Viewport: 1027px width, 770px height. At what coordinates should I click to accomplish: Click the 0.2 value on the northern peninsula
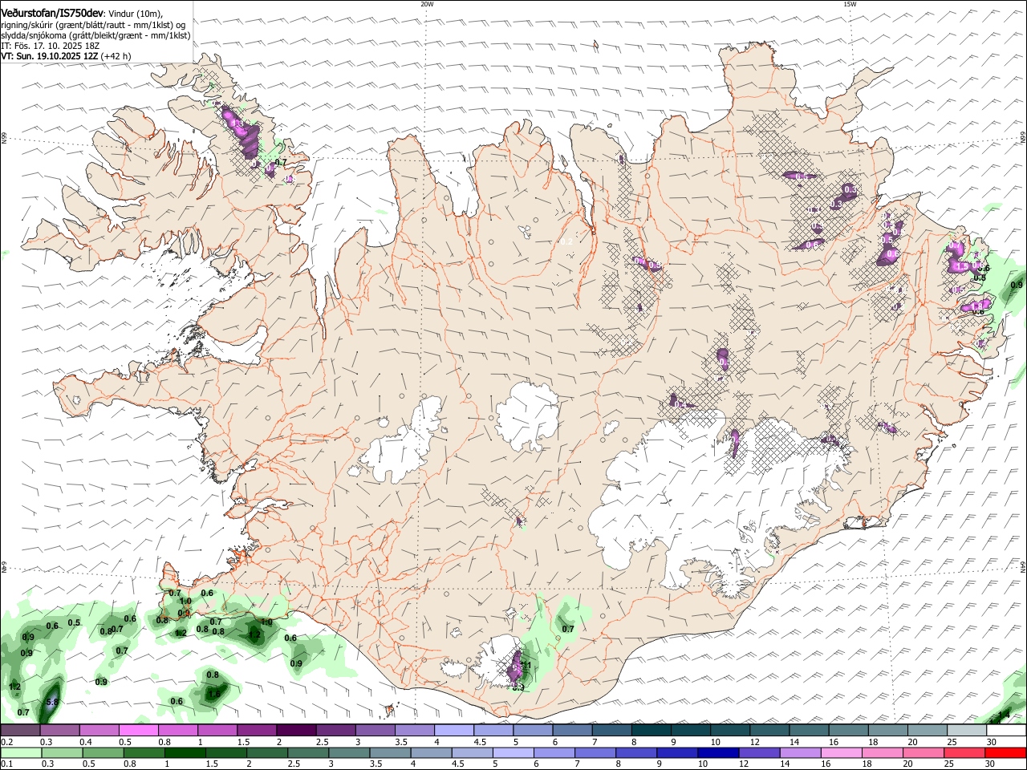566,241
